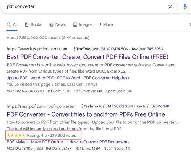Open How to Convert PDF Documents link
Screen dimensions: 191x157
point(99,142)
